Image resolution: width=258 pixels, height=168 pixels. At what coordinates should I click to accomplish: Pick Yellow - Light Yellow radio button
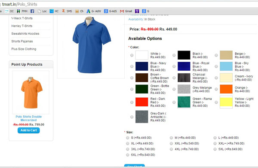(x=216, y=102)
